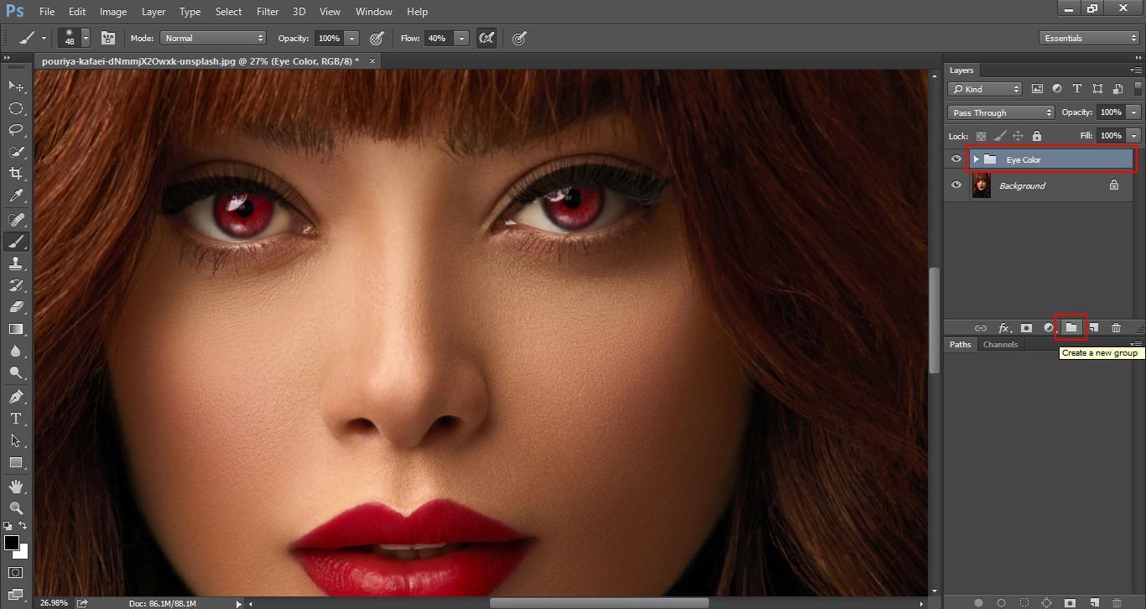The width and height of the screenshot is (1146, 609).
Task: Select the Eraser tool
Action: [x=16, y=307]
